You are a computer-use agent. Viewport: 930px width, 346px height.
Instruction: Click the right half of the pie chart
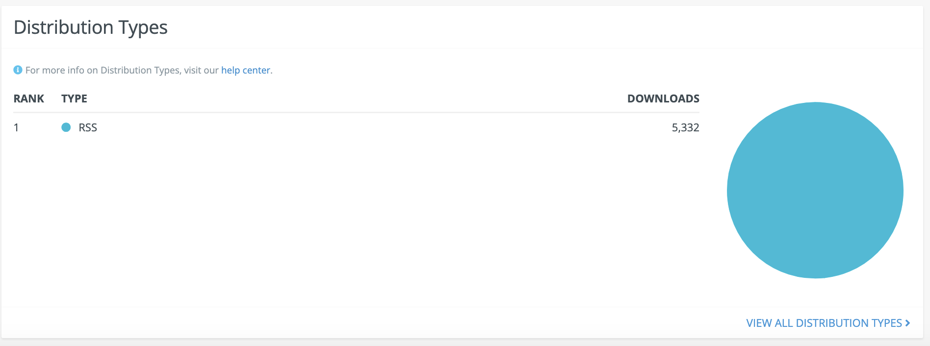coord(859,190)
